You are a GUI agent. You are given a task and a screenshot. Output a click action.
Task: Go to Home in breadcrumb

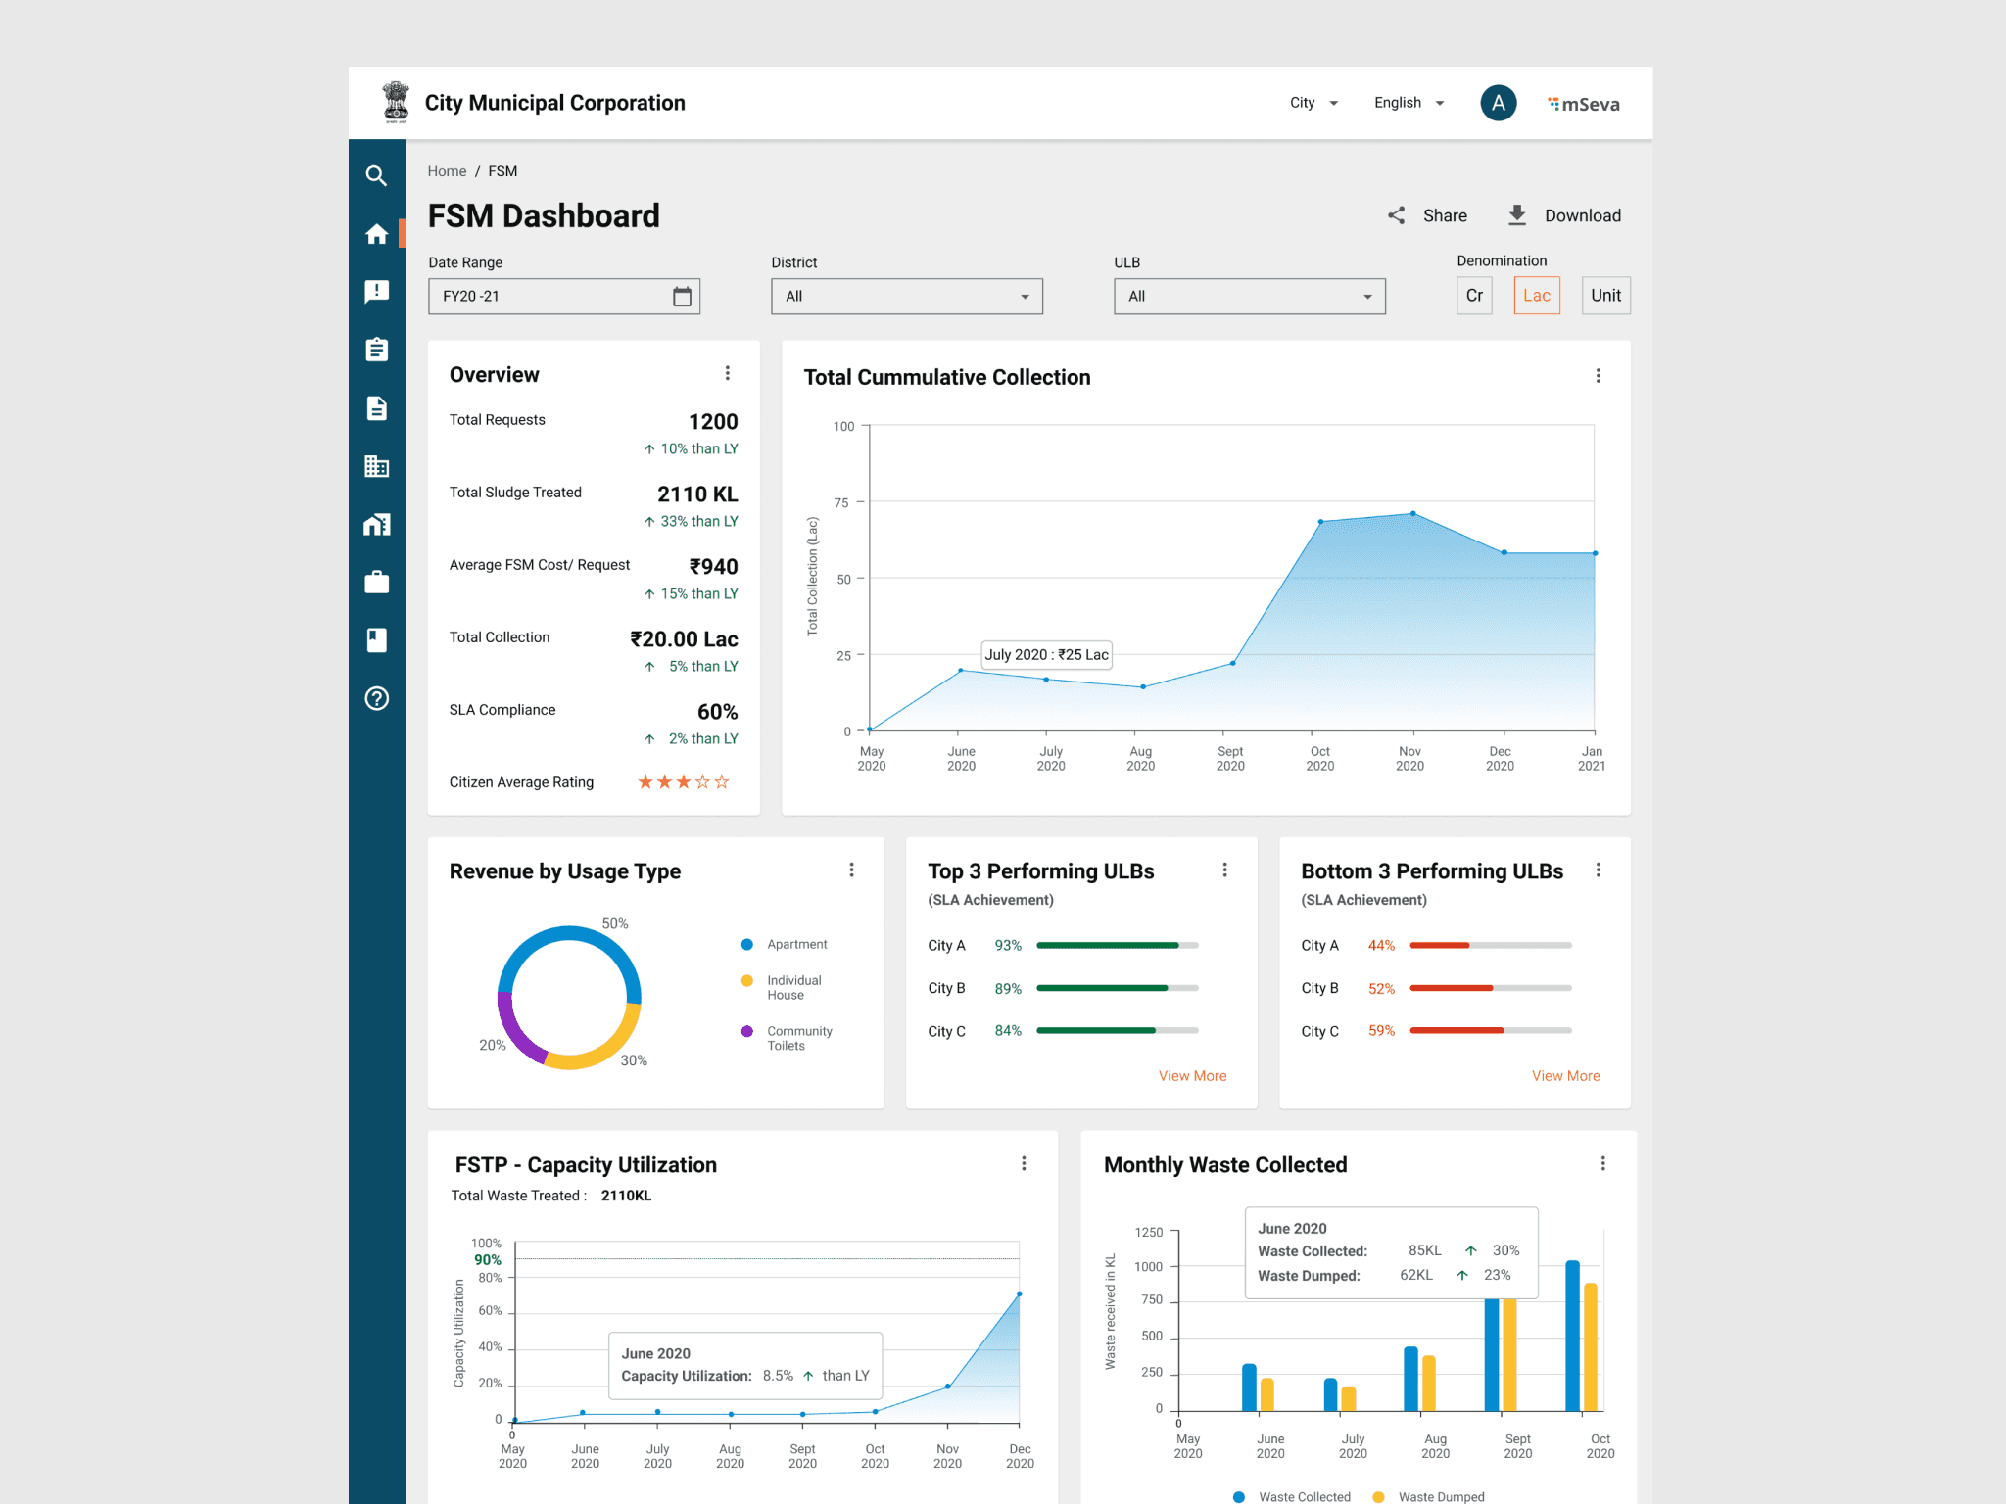click(x=447, y=171)
